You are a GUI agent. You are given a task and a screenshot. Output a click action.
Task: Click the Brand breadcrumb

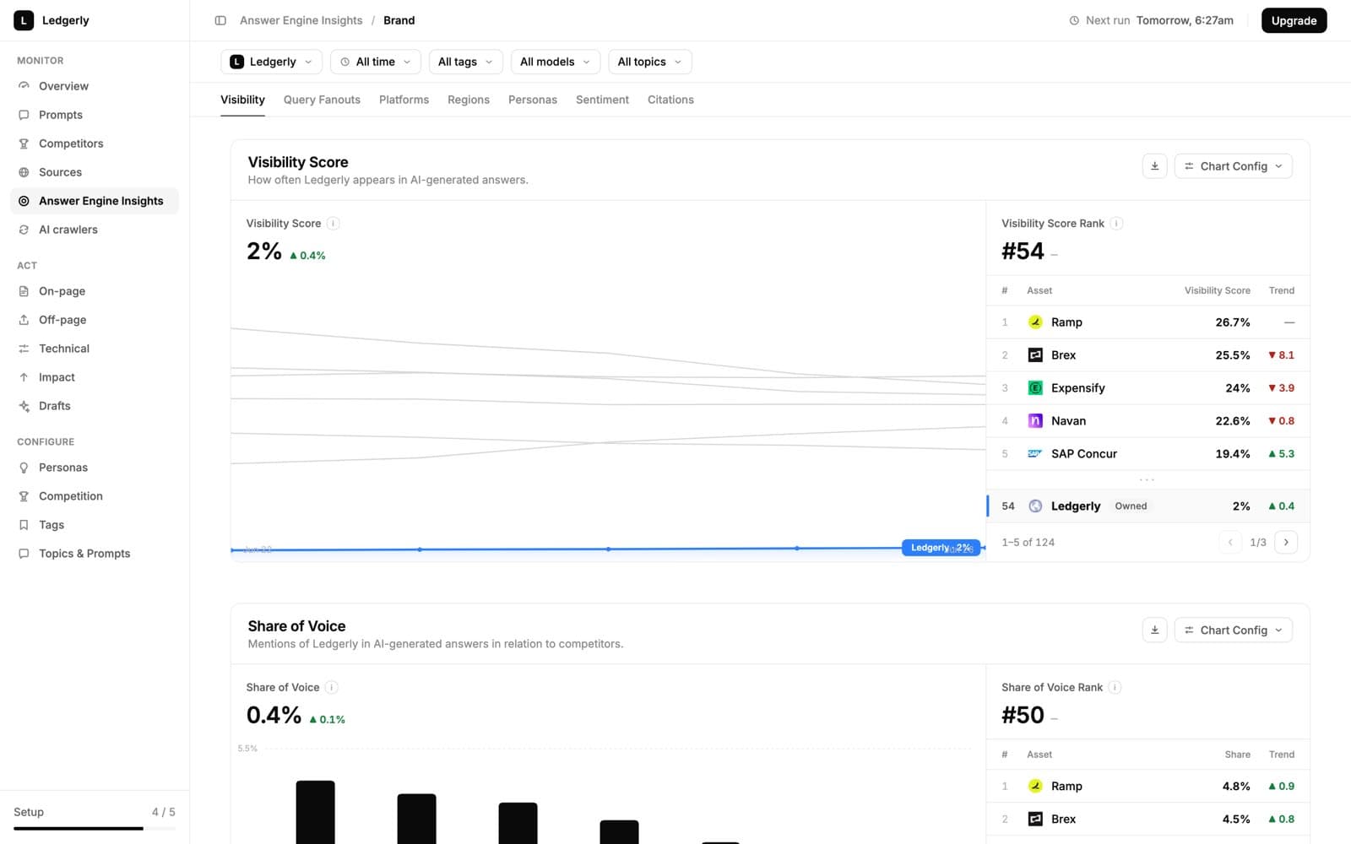click(x=399, y=20)
